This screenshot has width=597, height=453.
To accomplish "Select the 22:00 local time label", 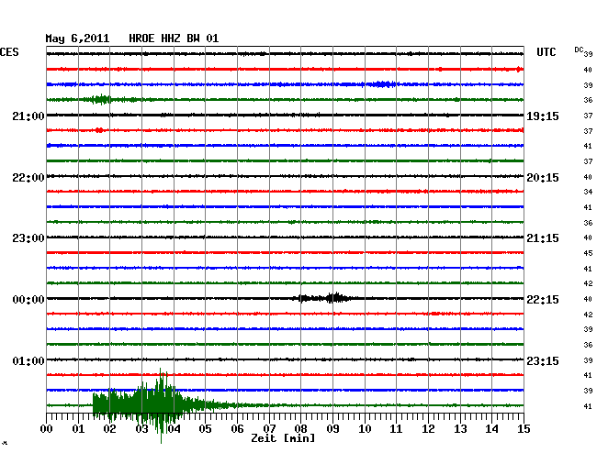I will click(x=28, y=178).
